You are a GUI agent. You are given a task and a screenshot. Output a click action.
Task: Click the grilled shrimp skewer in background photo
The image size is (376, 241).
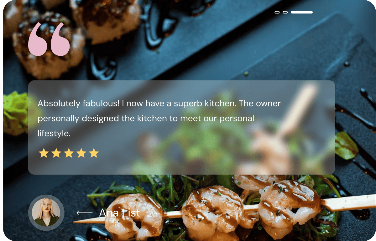click(x=213, y=207)
